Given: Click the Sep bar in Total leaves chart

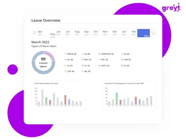Looking at the screenshot, I should 42,97.
